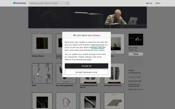Image resolution: width=175 pixels, height=109 pixels.
Task: Focus the artist, album, or track search field
Action: pos(49,3)
